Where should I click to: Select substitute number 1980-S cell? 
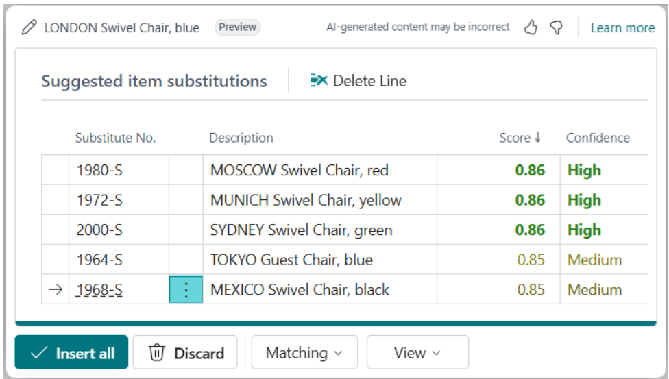point(119,170)
